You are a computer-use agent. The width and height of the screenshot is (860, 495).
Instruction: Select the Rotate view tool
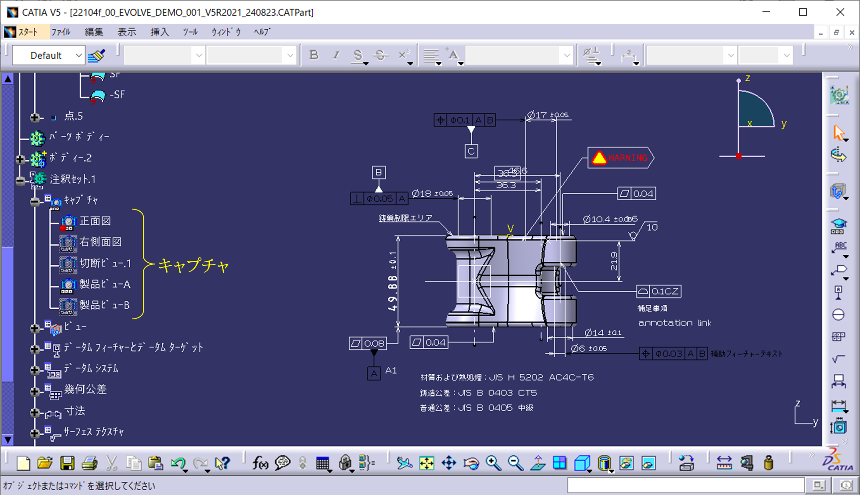pyautogui.click(x=471, y=463)
